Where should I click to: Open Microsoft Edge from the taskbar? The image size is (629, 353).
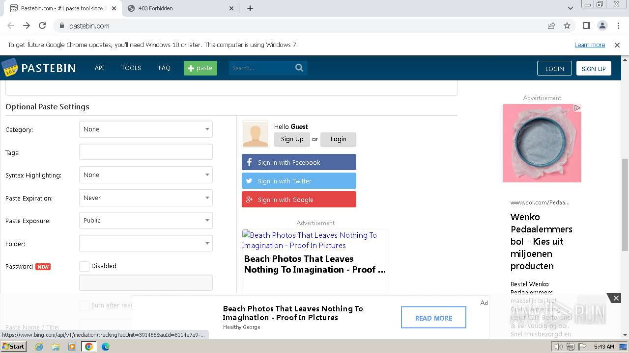point(106,347)
